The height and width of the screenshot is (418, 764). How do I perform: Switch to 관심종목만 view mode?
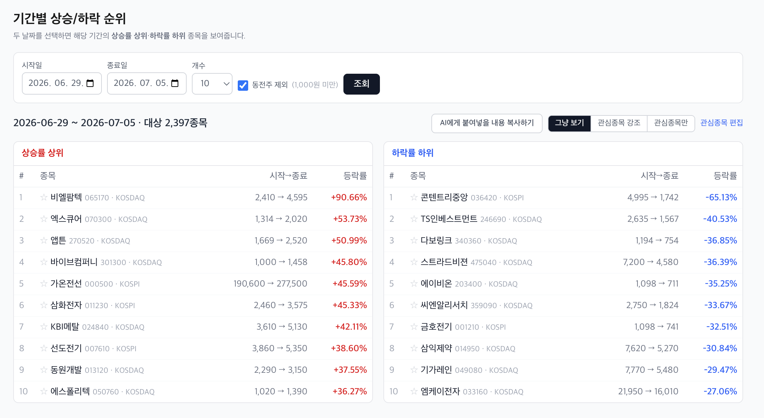[671, 123]
